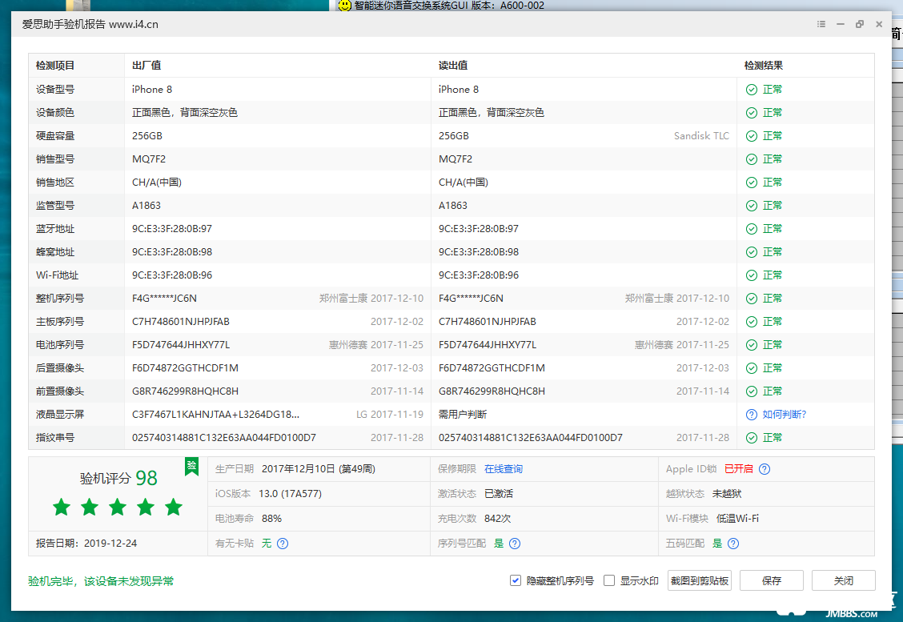Click the help icon beside 五码匹配
Image resolution: width=903 pixels, height=622 pixels.
(733, 543)
